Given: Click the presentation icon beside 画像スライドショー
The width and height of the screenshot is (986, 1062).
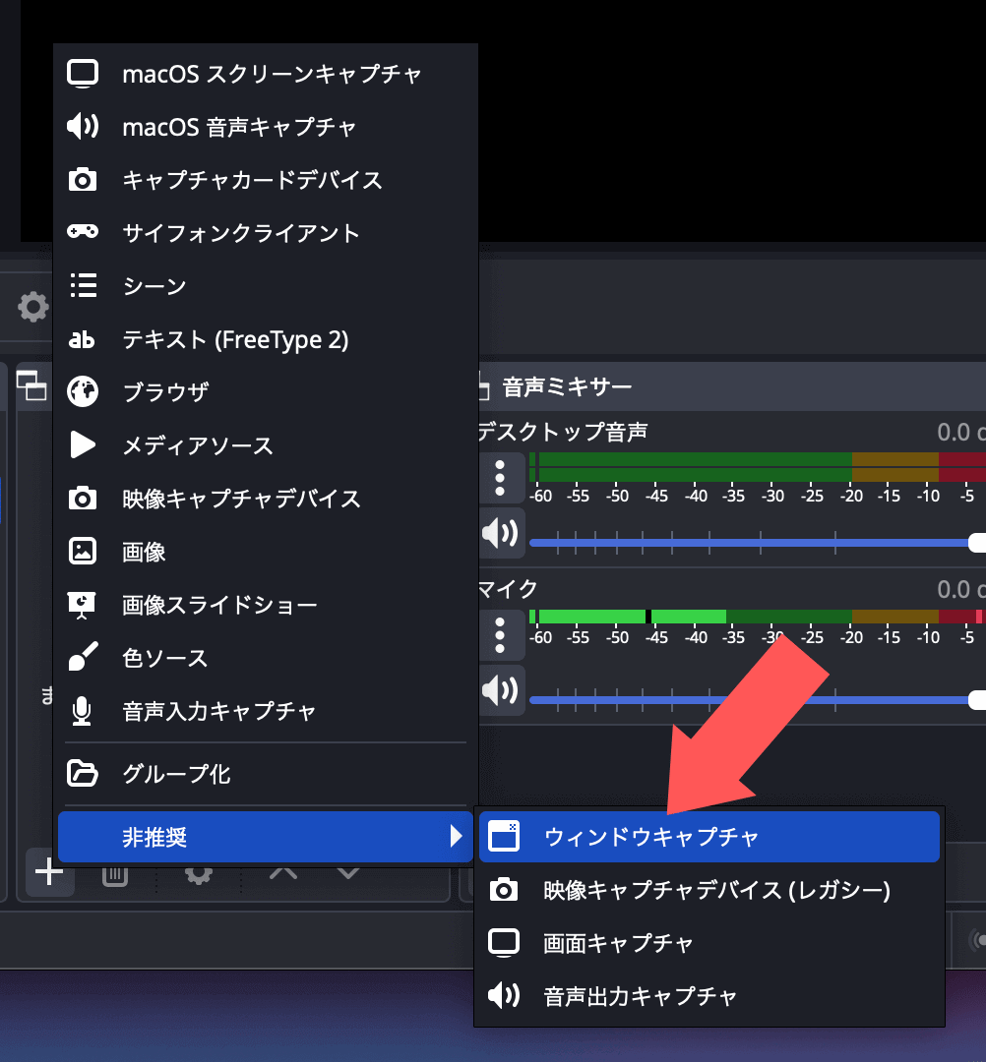Looking at the screenshot, I should point(82,605).
